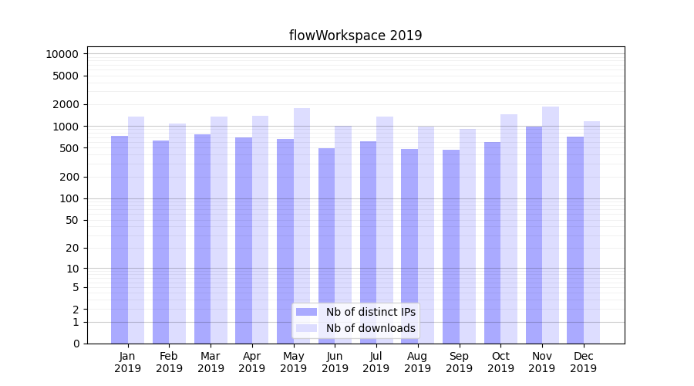Click the Dec 2019 x-axis label
The width and height of the screenshot is (694, 386).
pos(583,362)
